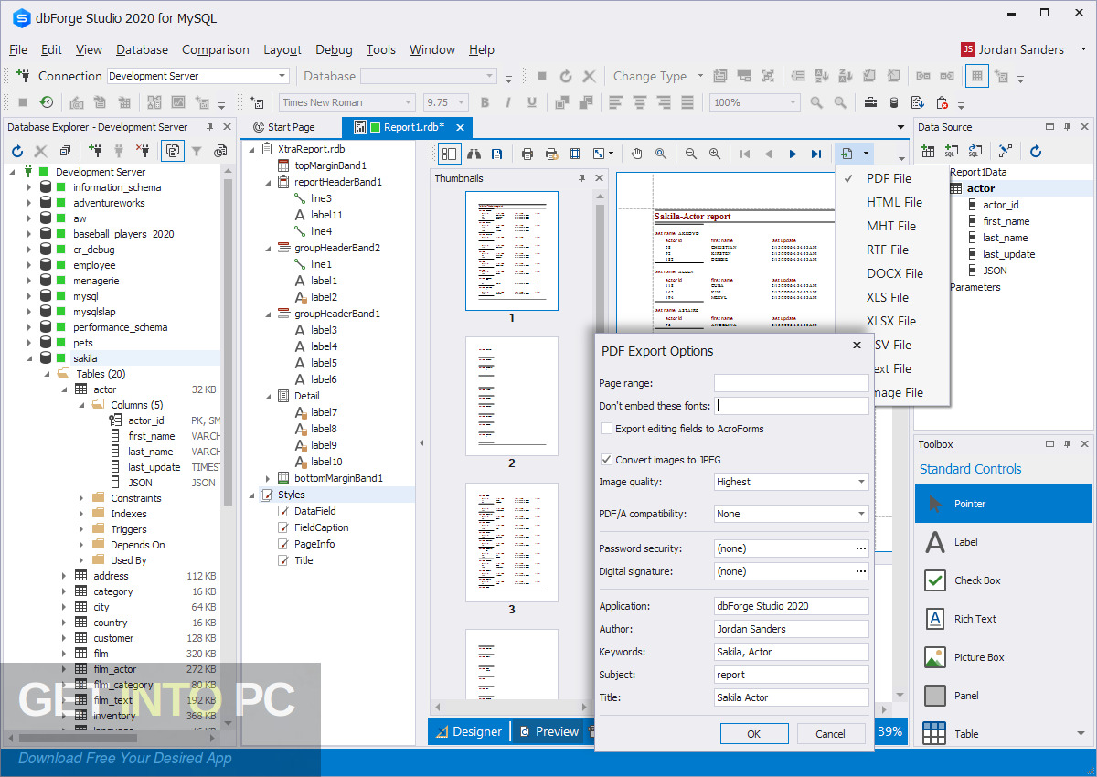The height and width of the screenshot is (777, 1097).
Task: Expand the bottomMarginBand1 node
Action: click(x=267, y=478)
